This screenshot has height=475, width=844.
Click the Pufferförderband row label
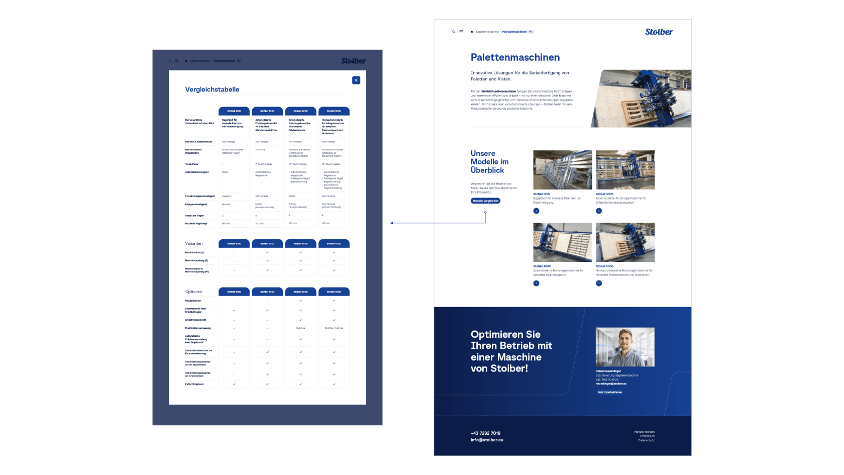[194, 384]
